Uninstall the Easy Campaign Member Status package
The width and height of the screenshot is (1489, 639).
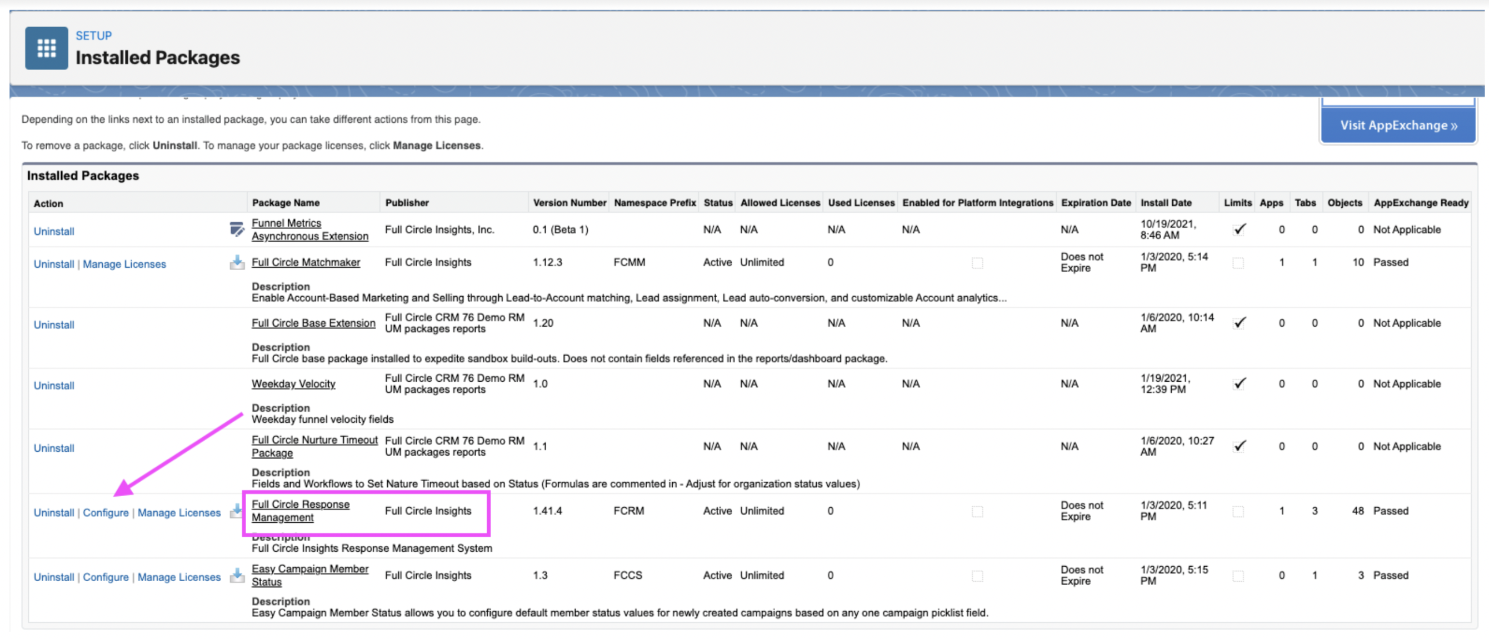(54, 577)
